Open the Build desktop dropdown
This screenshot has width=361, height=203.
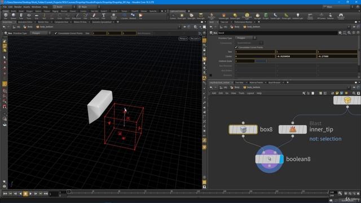64,7
